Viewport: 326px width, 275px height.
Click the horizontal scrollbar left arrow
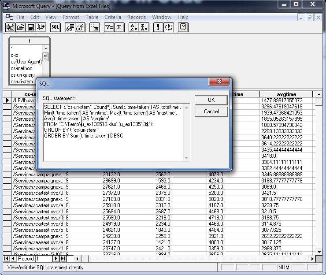(x=77, y=259)
